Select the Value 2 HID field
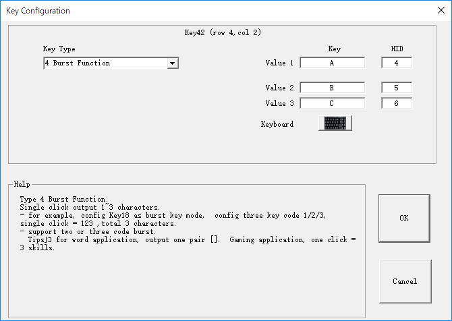 click(x=397, y=88)
